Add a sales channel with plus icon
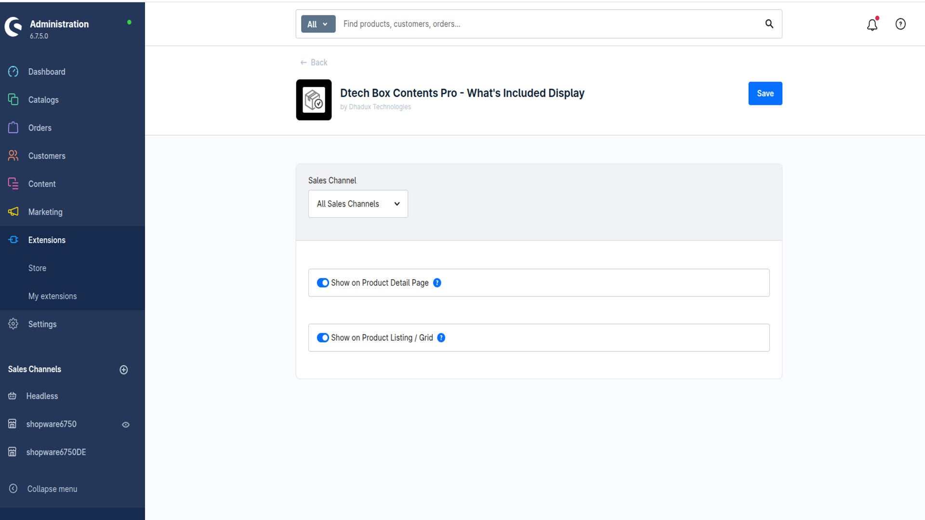Image resolution: width=925 pixels, height=520 pixels. tap(124, 370)
